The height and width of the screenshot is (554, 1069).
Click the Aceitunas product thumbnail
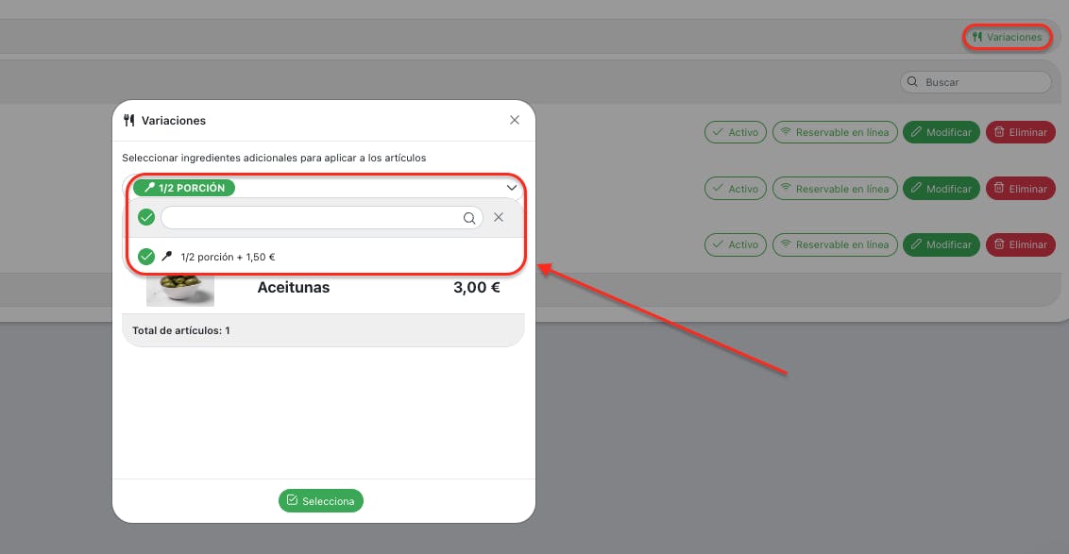coord(180,289)
